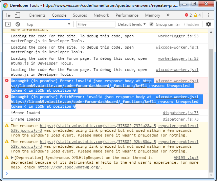Switch to the Elements tab
Screen dimensions: 217x181
37,15
